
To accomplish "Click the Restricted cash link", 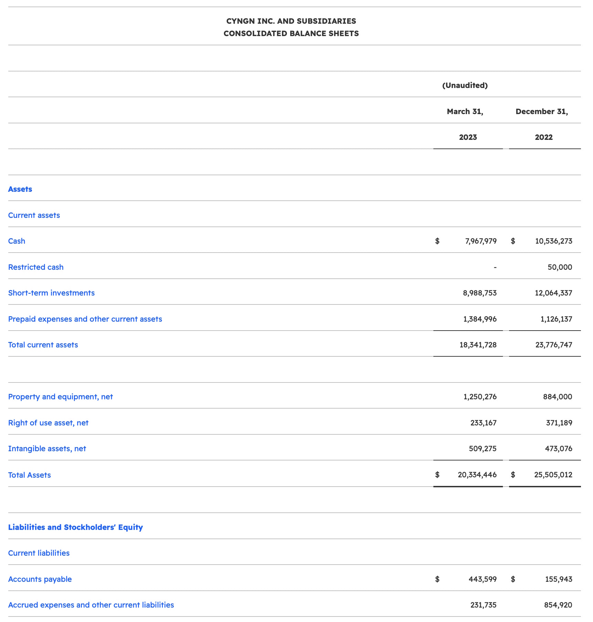I will click(x=36, y=267).
